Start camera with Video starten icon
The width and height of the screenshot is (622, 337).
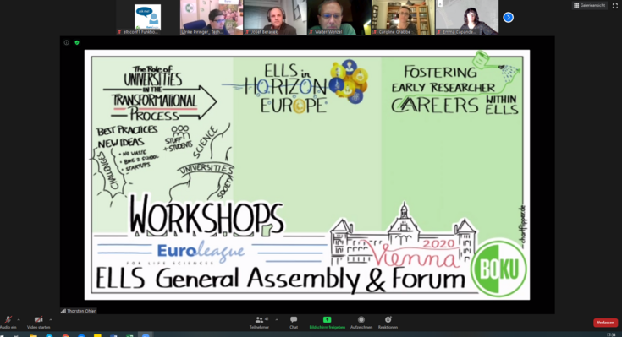click(38, 323)
